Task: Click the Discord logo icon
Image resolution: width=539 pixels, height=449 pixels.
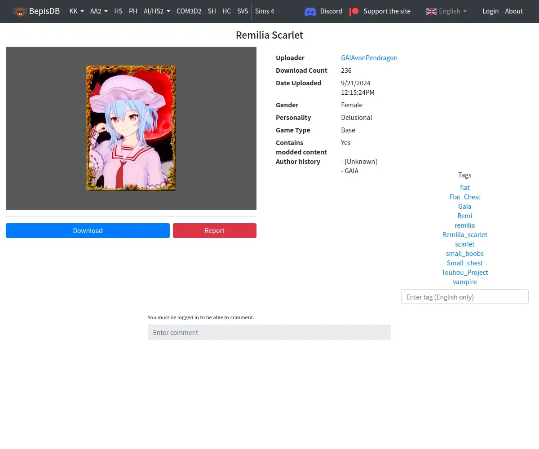Action: [310, 11]
